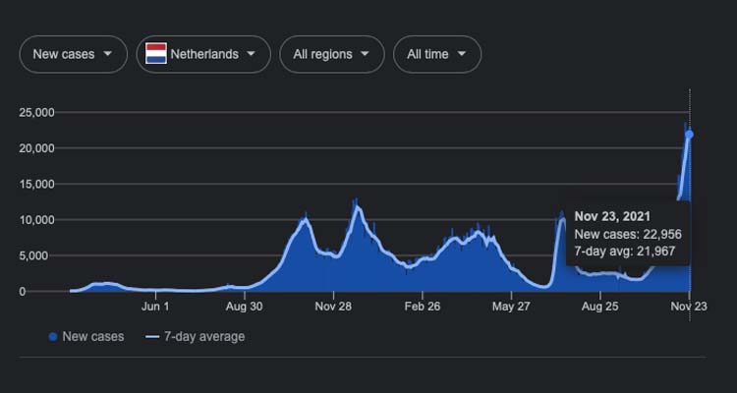
Task: Click the tooltip date Nov 23, 2021
Action: [x=612, y=216]
